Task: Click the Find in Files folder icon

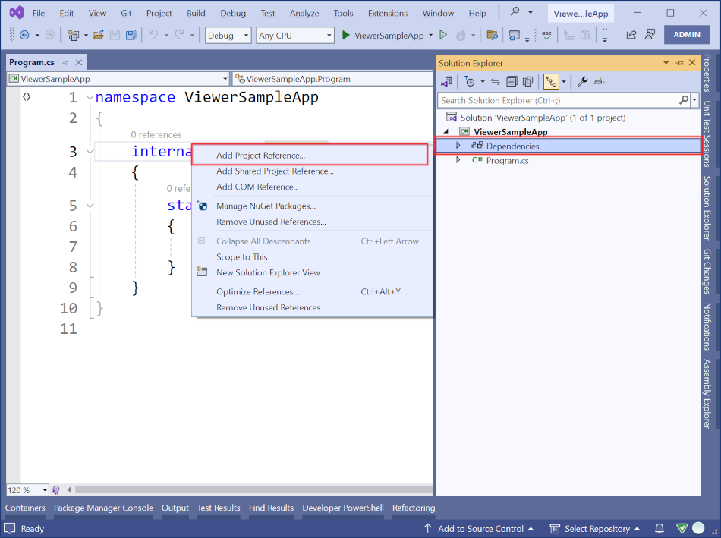Action: (492, 35)
